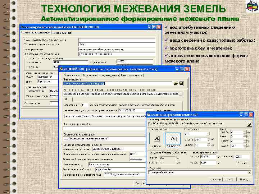Select the Объект кадастровых работ tab in semantics window
This screenshot has height=194, width=259.
36,32
